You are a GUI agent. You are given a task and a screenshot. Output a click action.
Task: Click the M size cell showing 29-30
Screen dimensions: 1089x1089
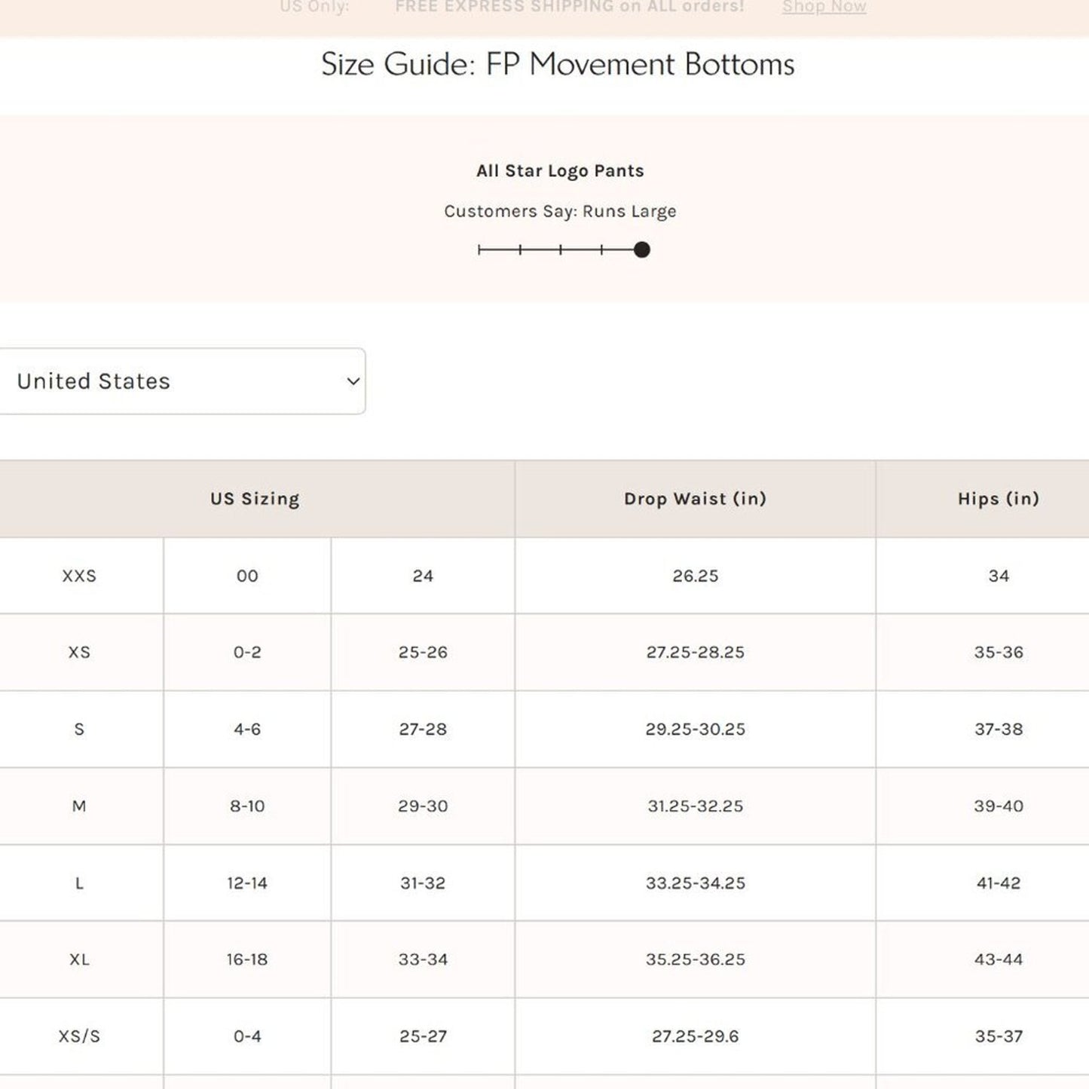424,806
